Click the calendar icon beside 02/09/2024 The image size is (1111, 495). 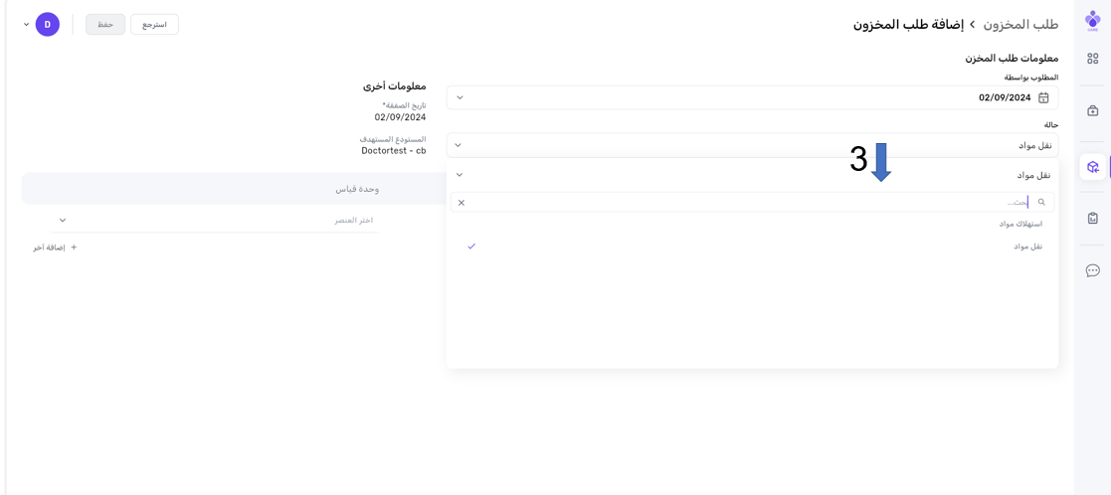point(1043,97)
